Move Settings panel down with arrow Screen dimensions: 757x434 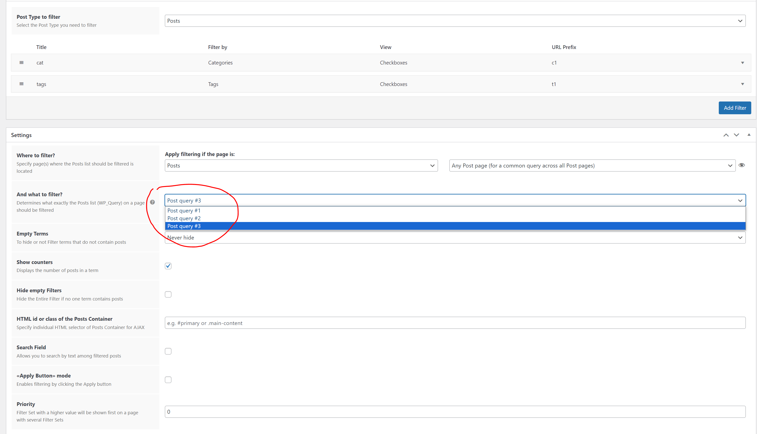pos(737,135)
